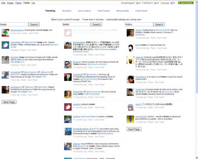Click ShelleyGret's avatar photo
Image resolution: width=198 pixels, height=159 pixels.
tap(68, 94)
